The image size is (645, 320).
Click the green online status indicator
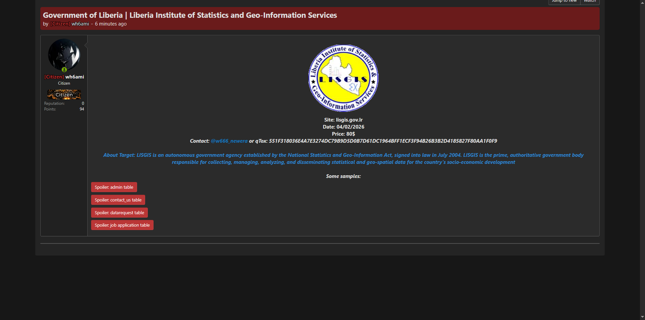tap(64, 70)
